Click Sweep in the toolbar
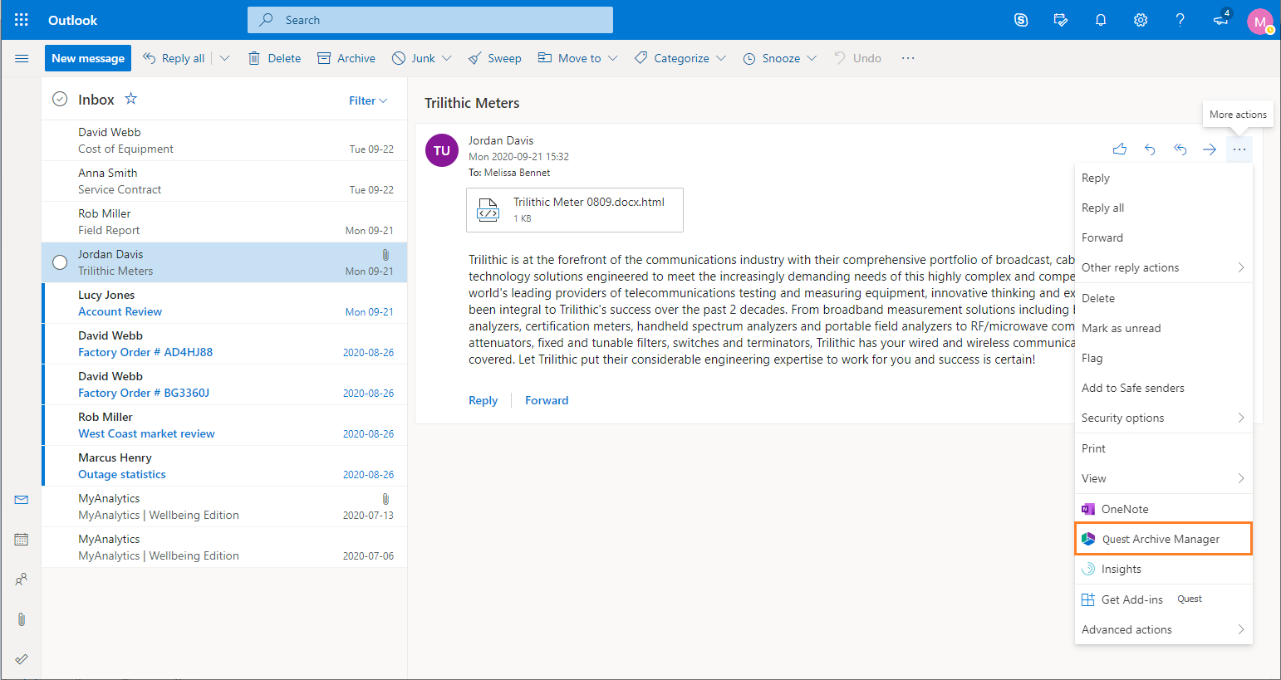Screen dimensions: 1281x680 click(x=495, y=58)
